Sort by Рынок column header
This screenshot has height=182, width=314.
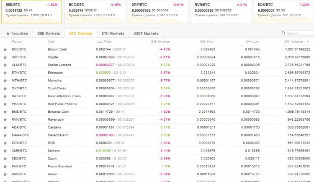pos(17,41)
